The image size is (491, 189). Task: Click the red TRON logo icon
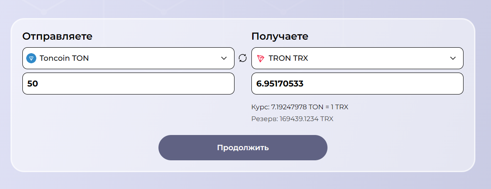tap(260, 58)
